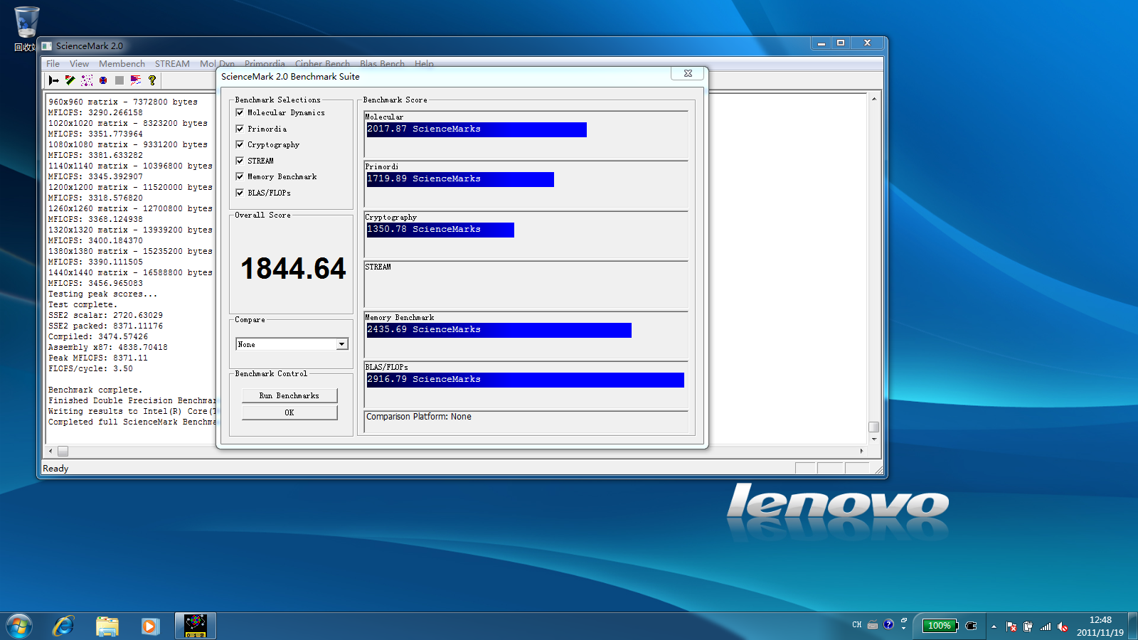This screenshot has width=1138, height=640.
Task: Click the molecular dynamics dots toolbar icon
Action: 87,80
